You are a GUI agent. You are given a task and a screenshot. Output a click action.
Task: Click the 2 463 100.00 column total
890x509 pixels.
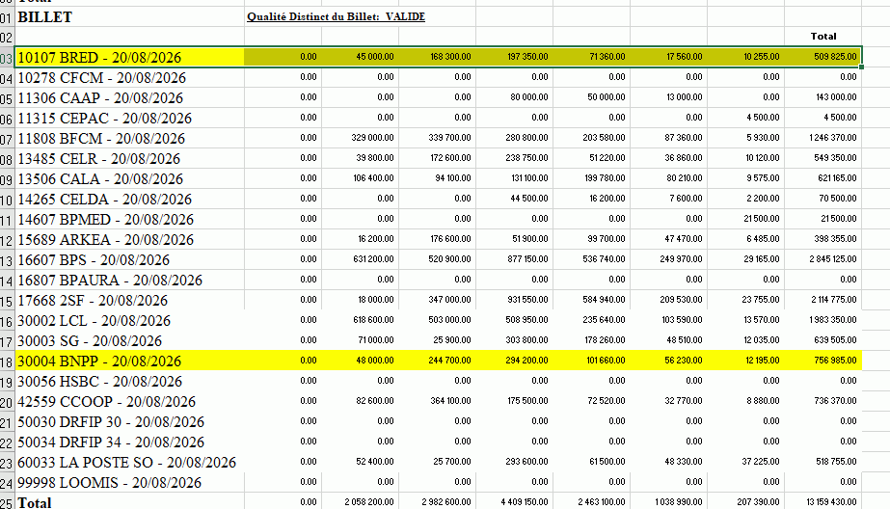point(602,501)
